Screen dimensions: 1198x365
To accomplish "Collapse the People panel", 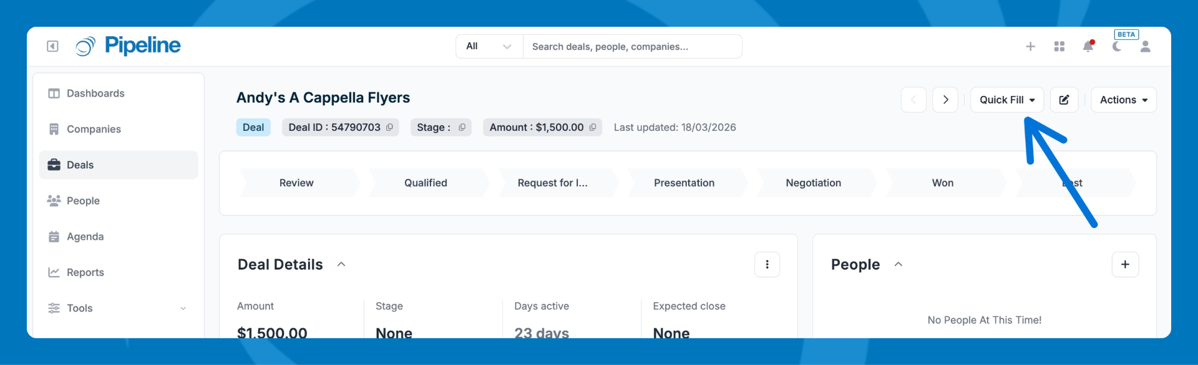I will click(x=898, y=265).
